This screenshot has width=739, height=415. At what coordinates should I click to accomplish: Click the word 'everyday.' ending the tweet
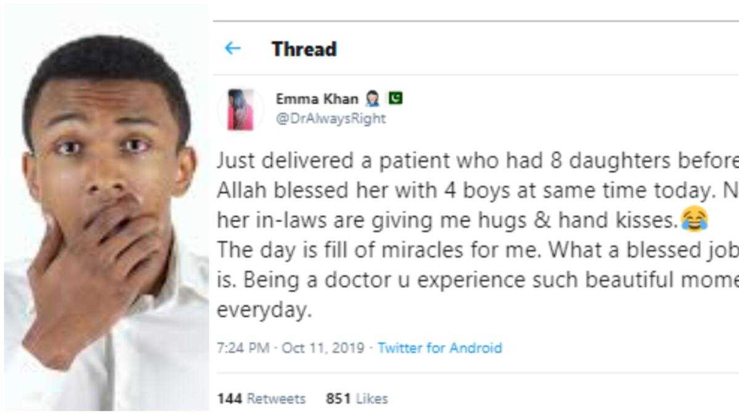click(262, 310)
